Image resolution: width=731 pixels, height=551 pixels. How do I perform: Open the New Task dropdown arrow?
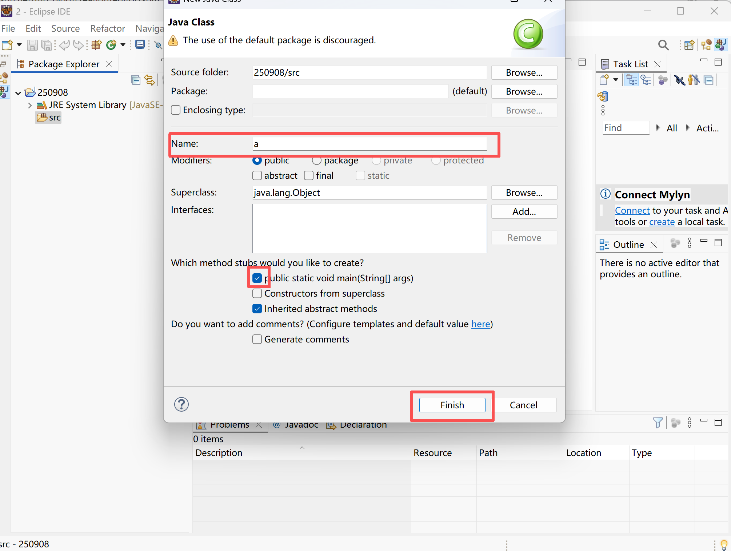pyautogui.click(x=616, y=80)
